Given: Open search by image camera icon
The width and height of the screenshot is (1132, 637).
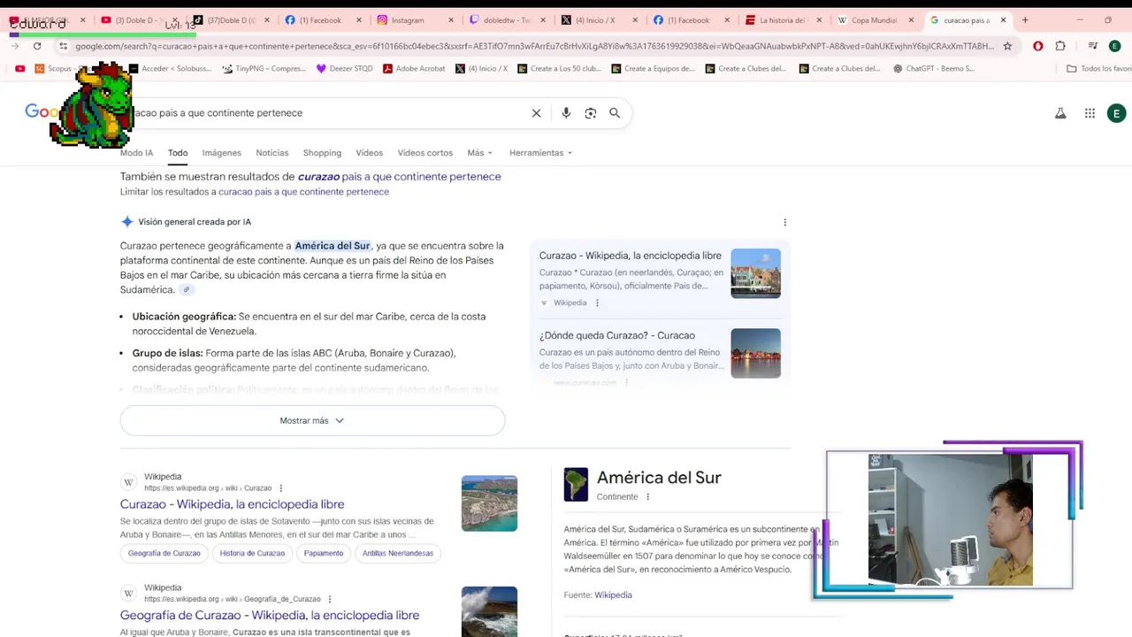Looking at the screenshot, I should click(x=591, y=113).
